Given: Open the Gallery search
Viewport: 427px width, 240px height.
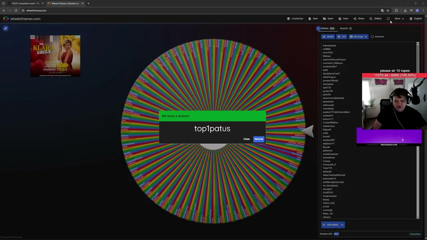Looking at the screenshot, I should [376, 19].
